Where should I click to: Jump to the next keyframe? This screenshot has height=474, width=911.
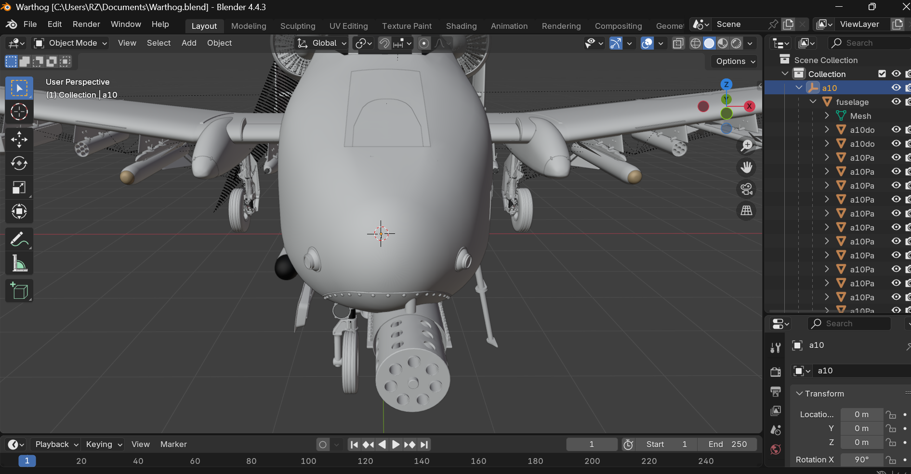point(409,445)
